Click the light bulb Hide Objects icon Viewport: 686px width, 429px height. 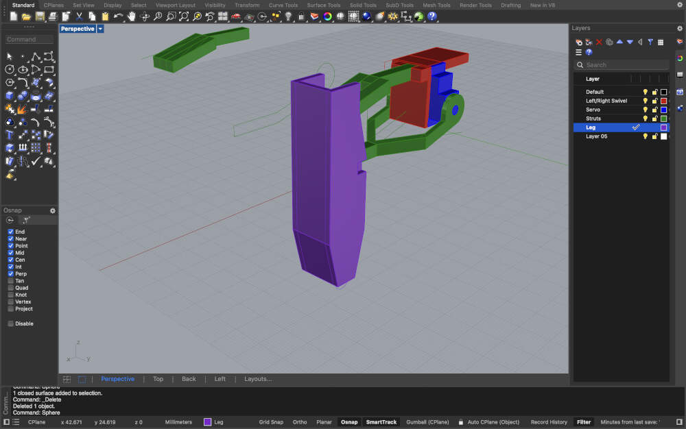click(x=288, y=16)
